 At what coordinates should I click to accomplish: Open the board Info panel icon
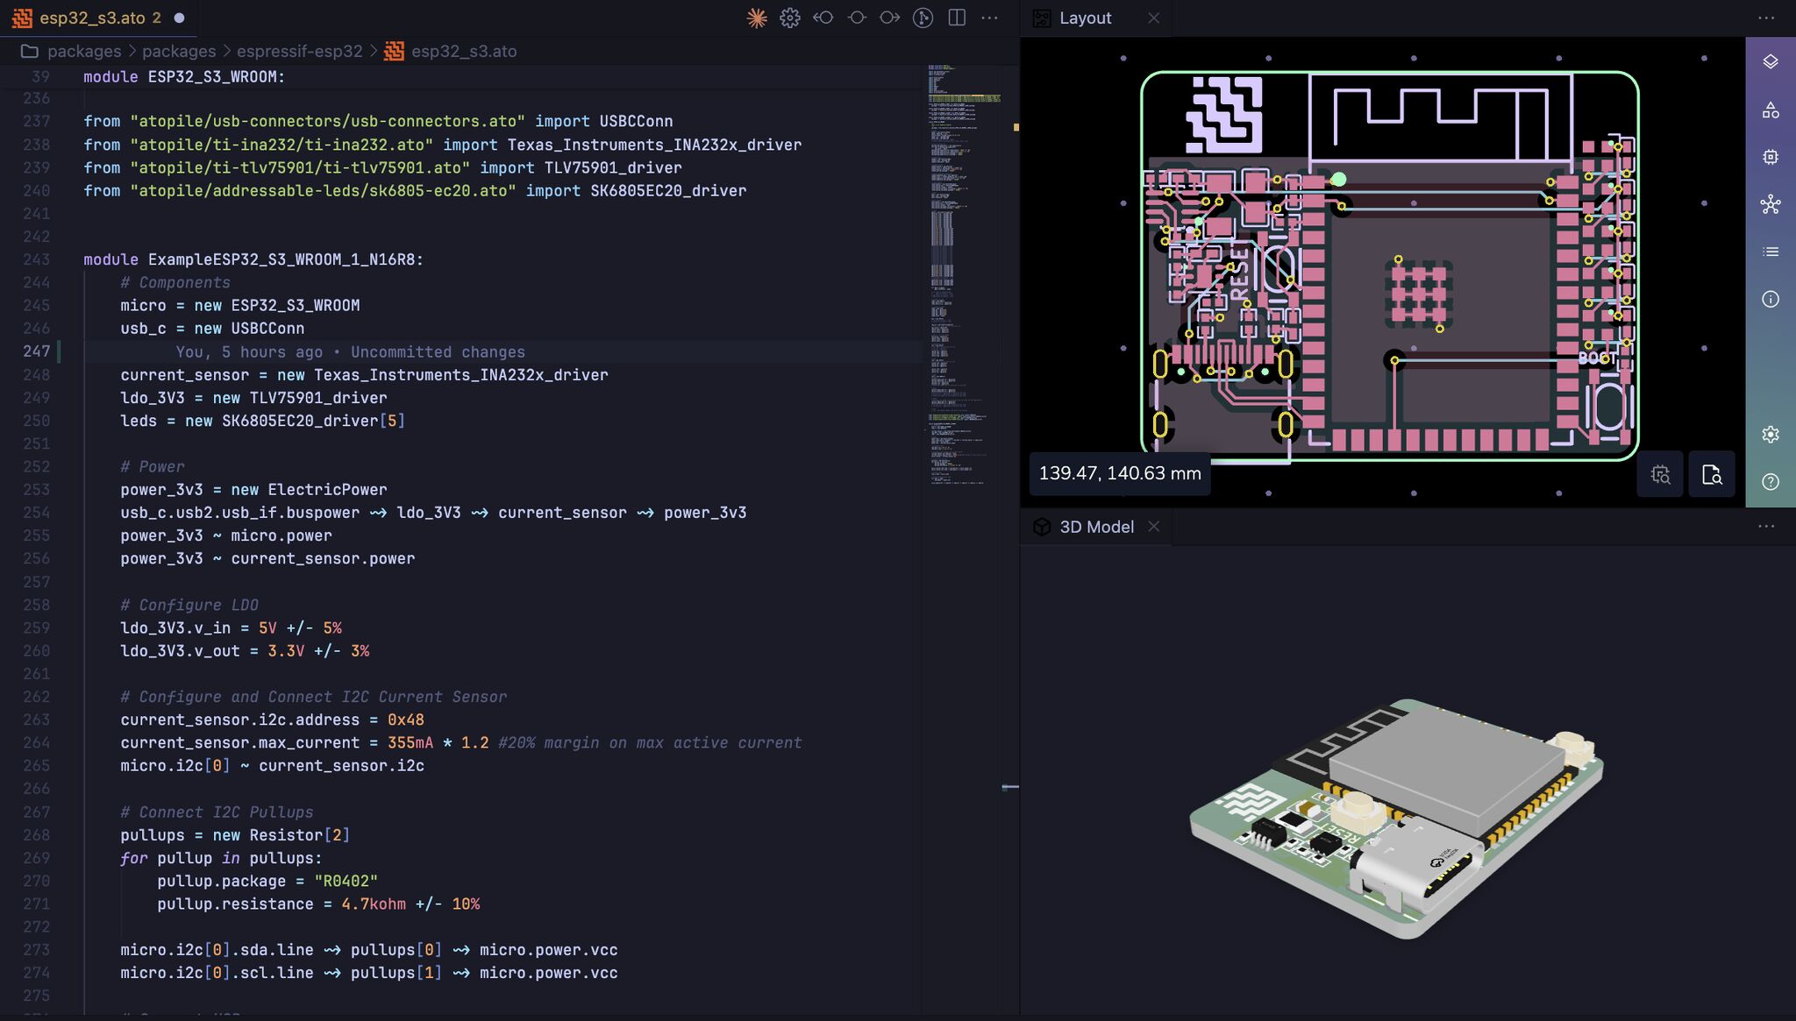click(x=1771, y=299)
